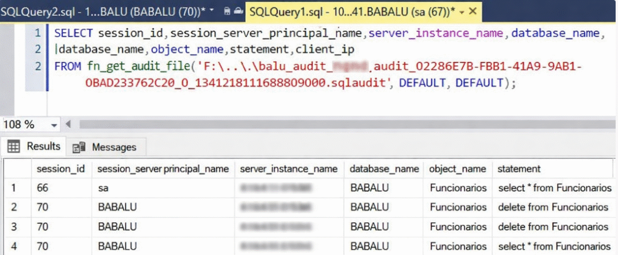Click the pin icon on SQLQuery2.sql tab
The height and width of the screenshot is (255, 618).
[x=226, y=11]
